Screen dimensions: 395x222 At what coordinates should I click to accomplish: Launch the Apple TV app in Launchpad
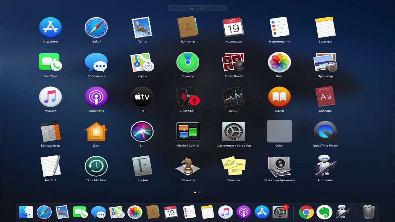coord(142,97)
